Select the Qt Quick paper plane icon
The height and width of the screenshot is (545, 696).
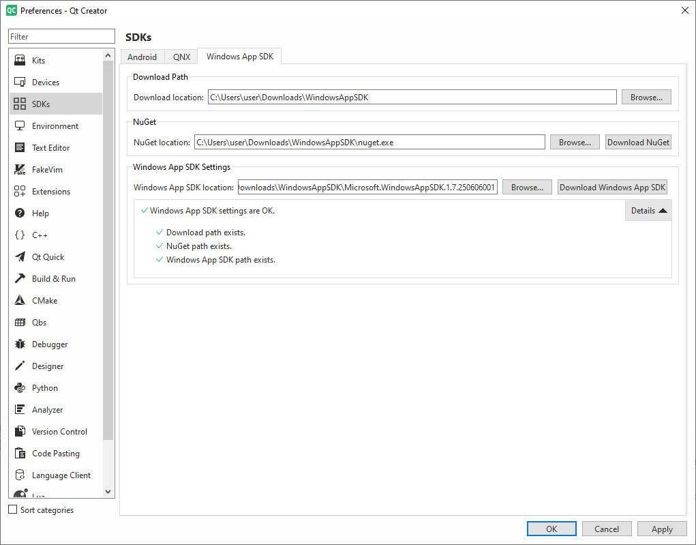pyautogui.click(x=20, y=256)
